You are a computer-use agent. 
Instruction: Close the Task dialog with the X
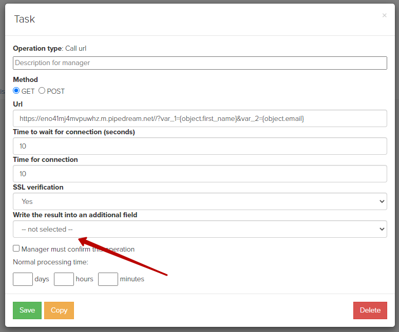[384, 15]
